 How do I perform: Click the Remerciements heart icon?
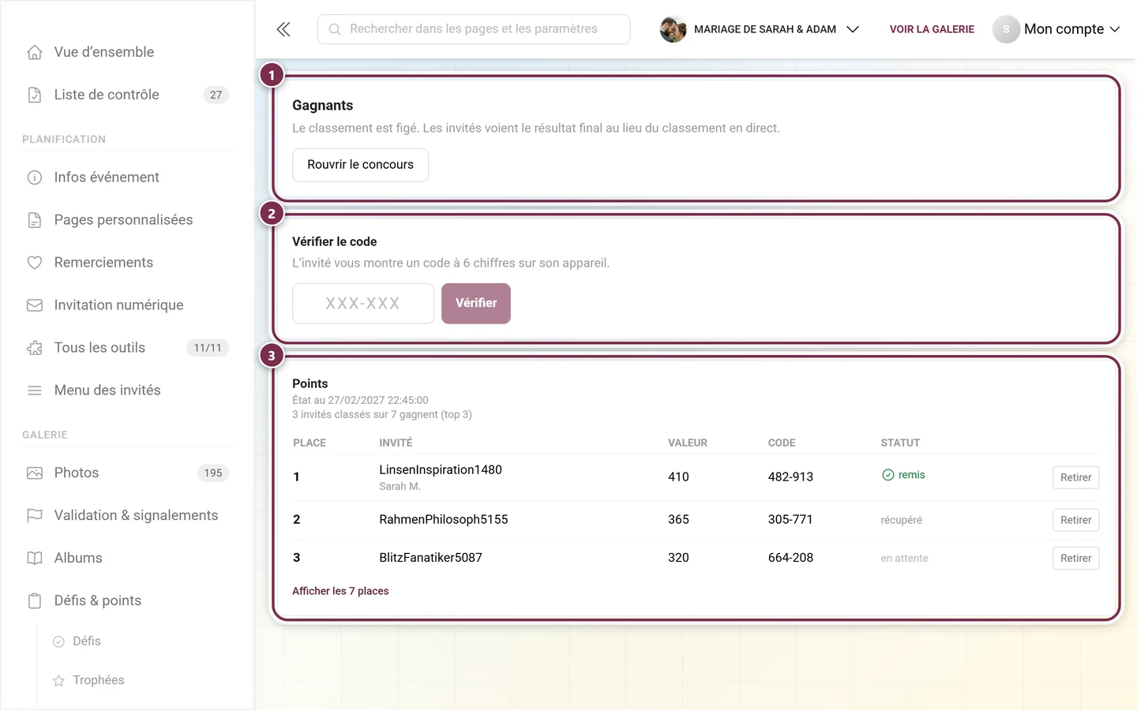35,263
